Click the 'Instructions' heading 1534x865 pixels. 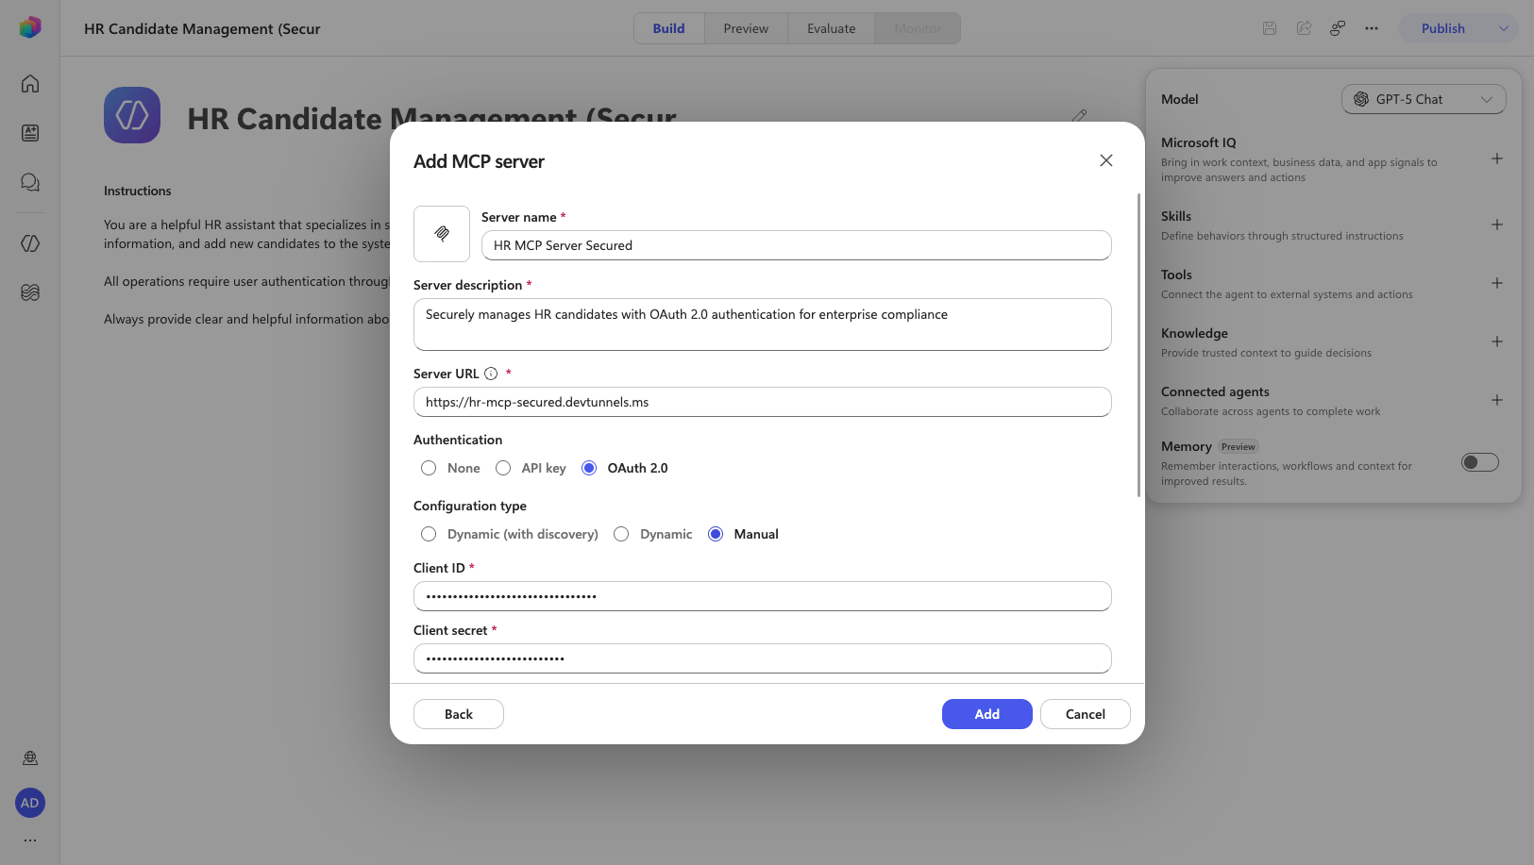138,191
